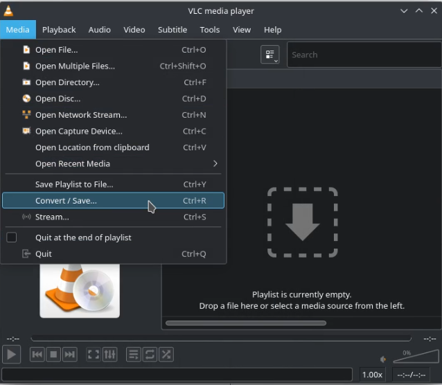This screenshot has height=385, width=442.
Task: Click the VLC cone album art thumbnail
Action: tap(80, 290)
